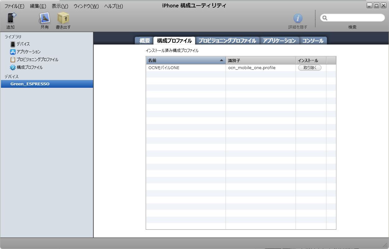Select アプリケーション in the library sidebar
Viewport: 389px width, 249px height.
tap(29, 52)
